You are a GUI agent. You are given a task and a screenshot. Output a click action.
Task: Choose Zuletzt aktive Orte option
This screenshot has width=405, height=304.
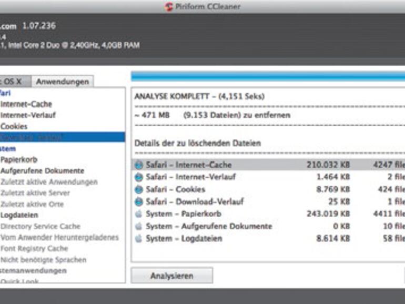pyautogui.click(x=32, y=204)
